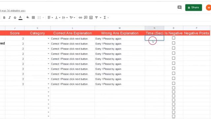Open Category dropdown in third data row
Viewport: 211px width, 119px height.
click(x=48, y=49)
